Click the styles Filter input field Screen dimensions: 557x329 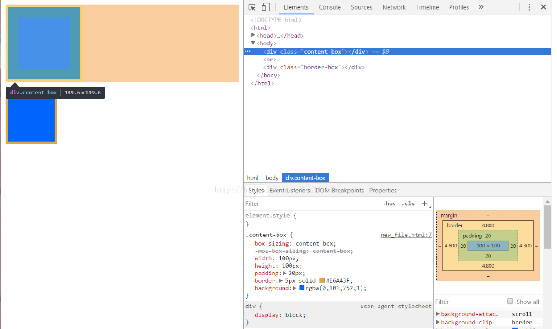pos(275,203)
